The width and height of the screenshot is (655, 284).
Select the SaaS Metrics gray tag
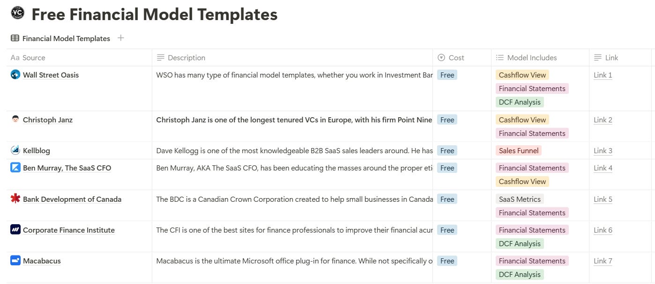(520, 199)
